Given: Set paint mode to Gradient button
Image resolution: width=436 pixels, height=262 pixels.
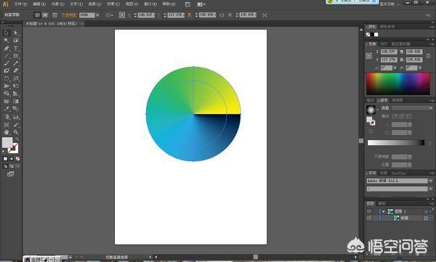Looking at the screenshot, I should coord(12,159).
